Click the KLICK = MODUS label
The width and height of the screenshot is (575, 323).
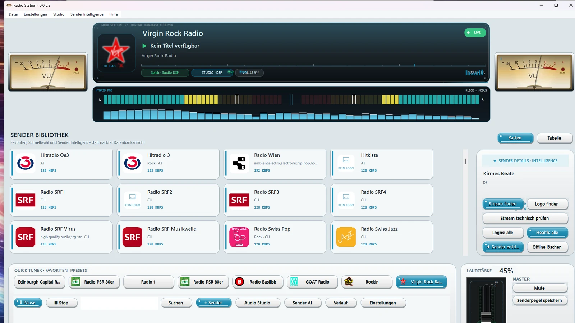click(x=476, y=90)
